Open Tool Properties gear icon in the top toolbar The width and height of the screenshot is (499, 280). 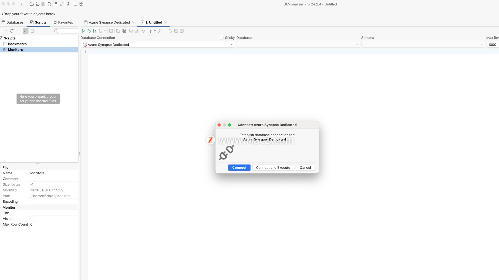69,4
